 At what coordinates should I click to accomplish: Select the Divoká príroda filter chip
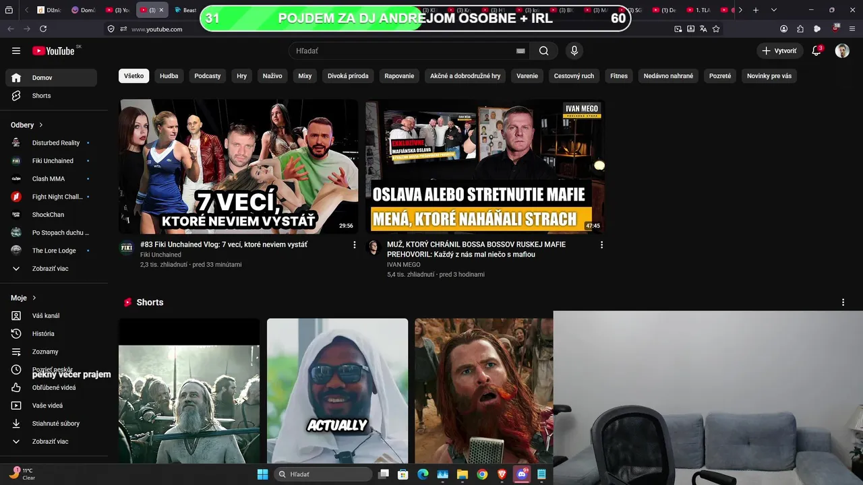point(348,76)
